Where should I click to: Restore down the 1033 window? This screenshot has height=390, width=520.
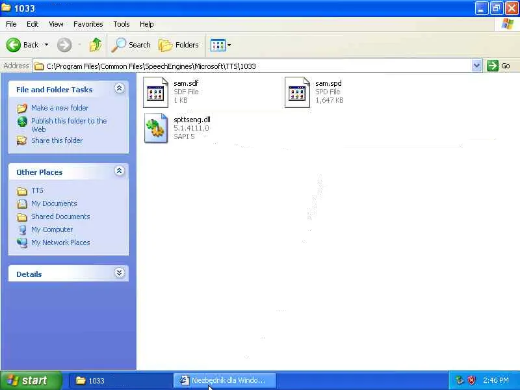(496, 8)
